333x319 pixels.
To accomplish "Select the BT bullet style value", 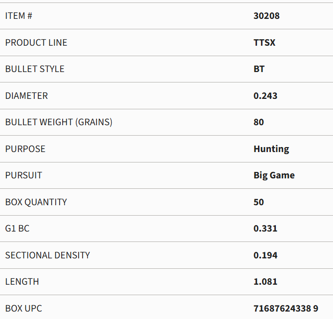I will point(259,69).
